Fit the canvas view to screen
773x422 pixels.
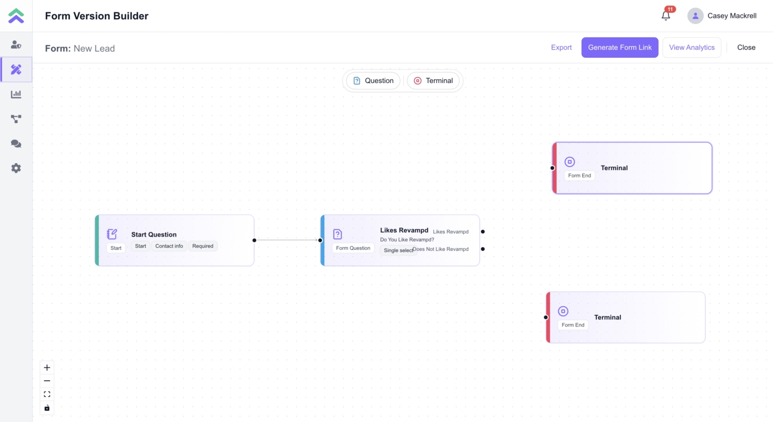click(47, 395)
